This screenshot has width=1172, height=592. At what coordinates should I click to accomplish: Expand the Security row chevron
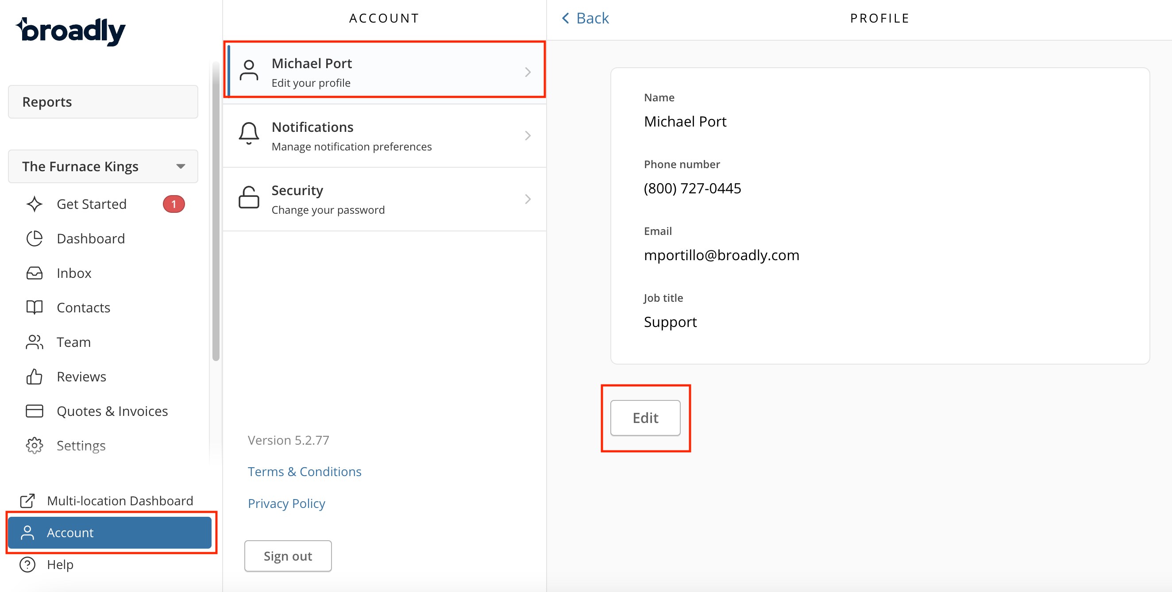click(x=528, y=199)
